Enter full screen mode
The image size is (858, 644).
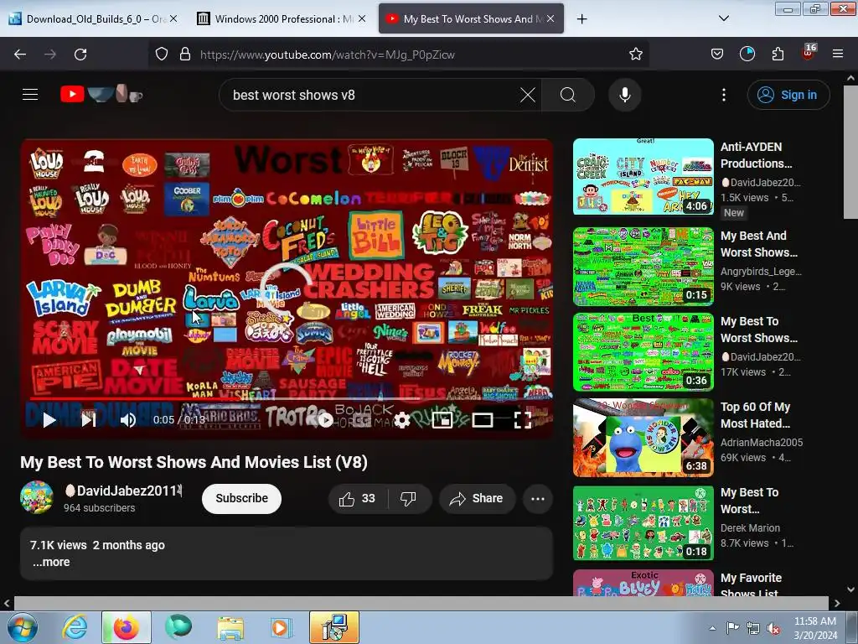(x=523, y=420)
